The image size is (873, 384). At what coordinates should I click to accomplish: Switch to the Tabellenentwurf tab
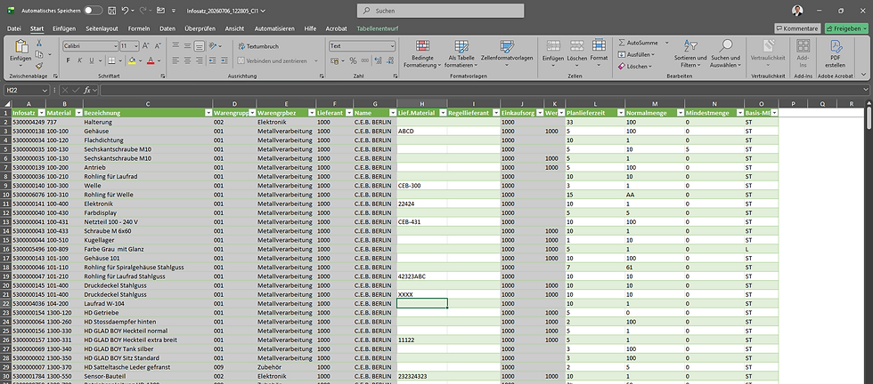(378, 28)
